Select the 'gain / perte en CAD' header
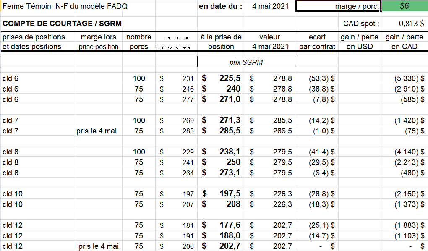The height and width of the screenshot is (251, 428). click(x=404, y=42)
